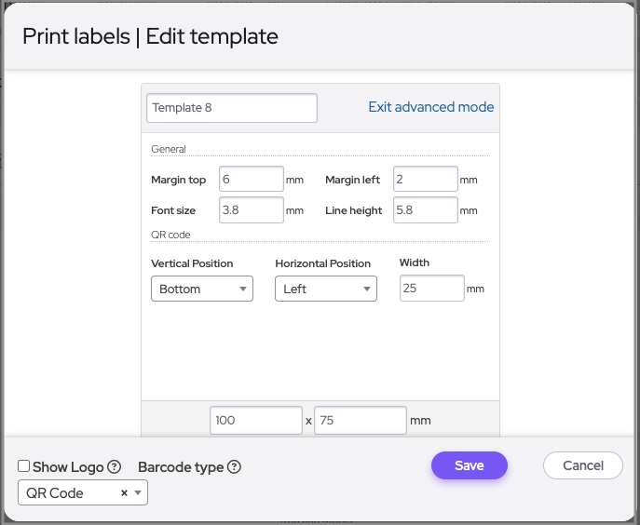Viewport: 640px width, 525px height.
Task: Select the Margin left field
Action: click(425, 179)
